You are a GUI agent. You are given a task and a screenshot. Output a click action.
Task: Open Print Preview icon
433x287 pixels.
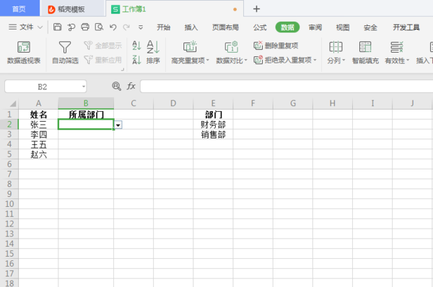(x=99, y=27)
